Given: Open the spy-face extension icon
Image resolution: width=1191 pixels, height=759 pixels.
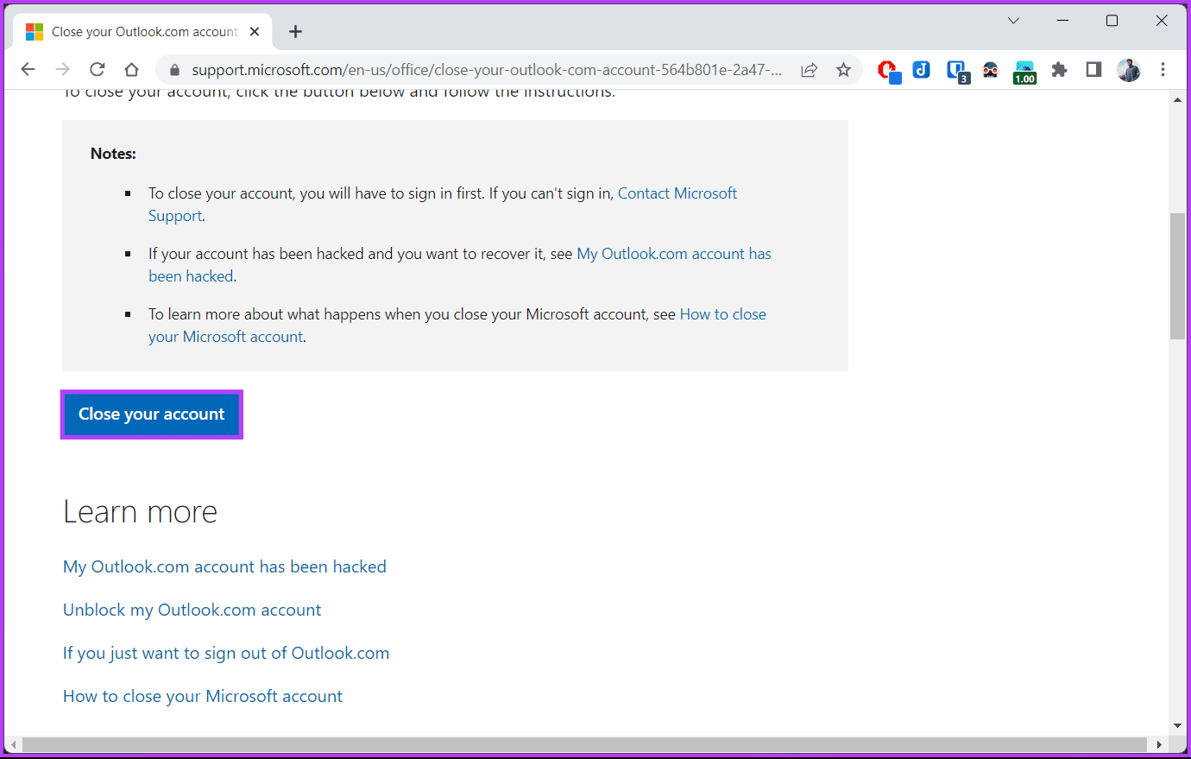Looking at the screenshot, I should 991,70.
